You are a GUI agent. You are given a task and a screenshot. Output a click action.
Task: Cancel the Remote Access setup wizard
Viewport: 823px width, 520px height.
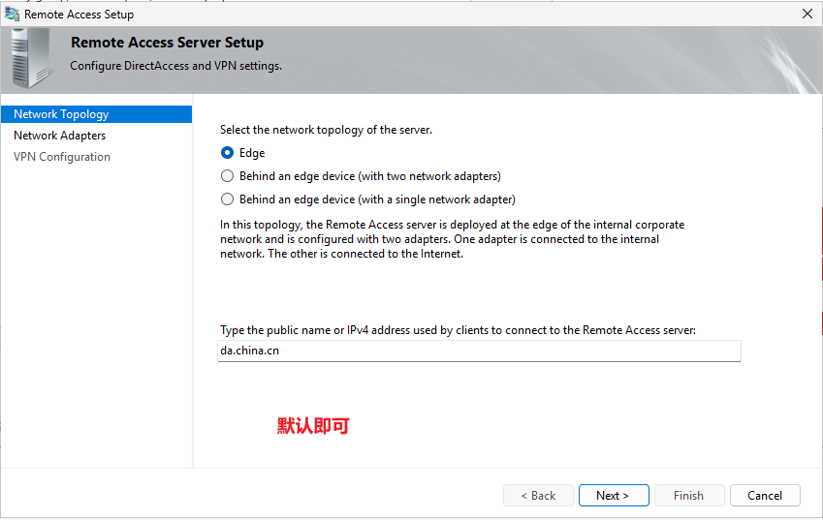(765, 496)
